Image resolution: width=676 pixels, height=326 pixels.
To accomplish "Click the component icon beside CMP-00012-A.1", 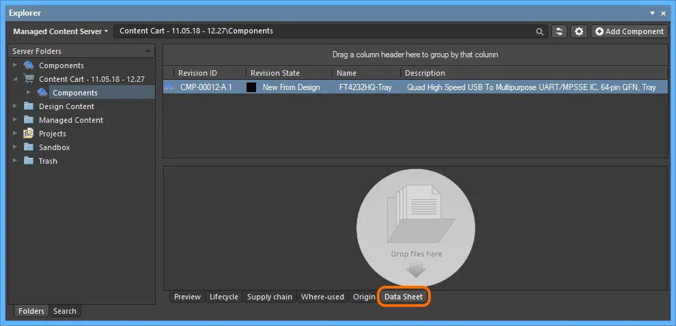I will (x=169, y=87).
